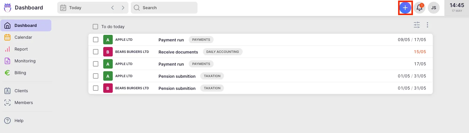Click the Monitoring document icon
Viewport: 469px width, 133px height.
[x=7, y=61]
